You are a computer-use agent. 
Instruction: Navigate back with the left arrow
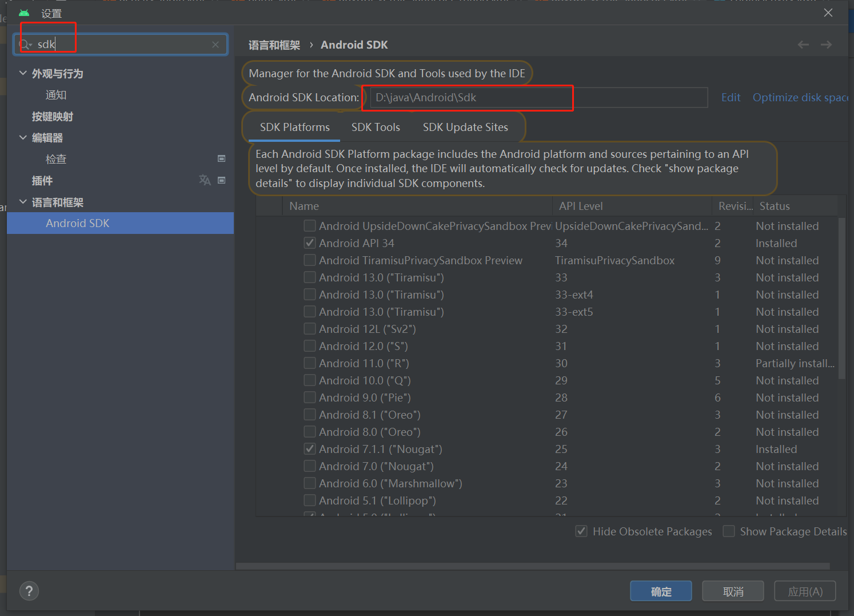[x=803, y=45]
